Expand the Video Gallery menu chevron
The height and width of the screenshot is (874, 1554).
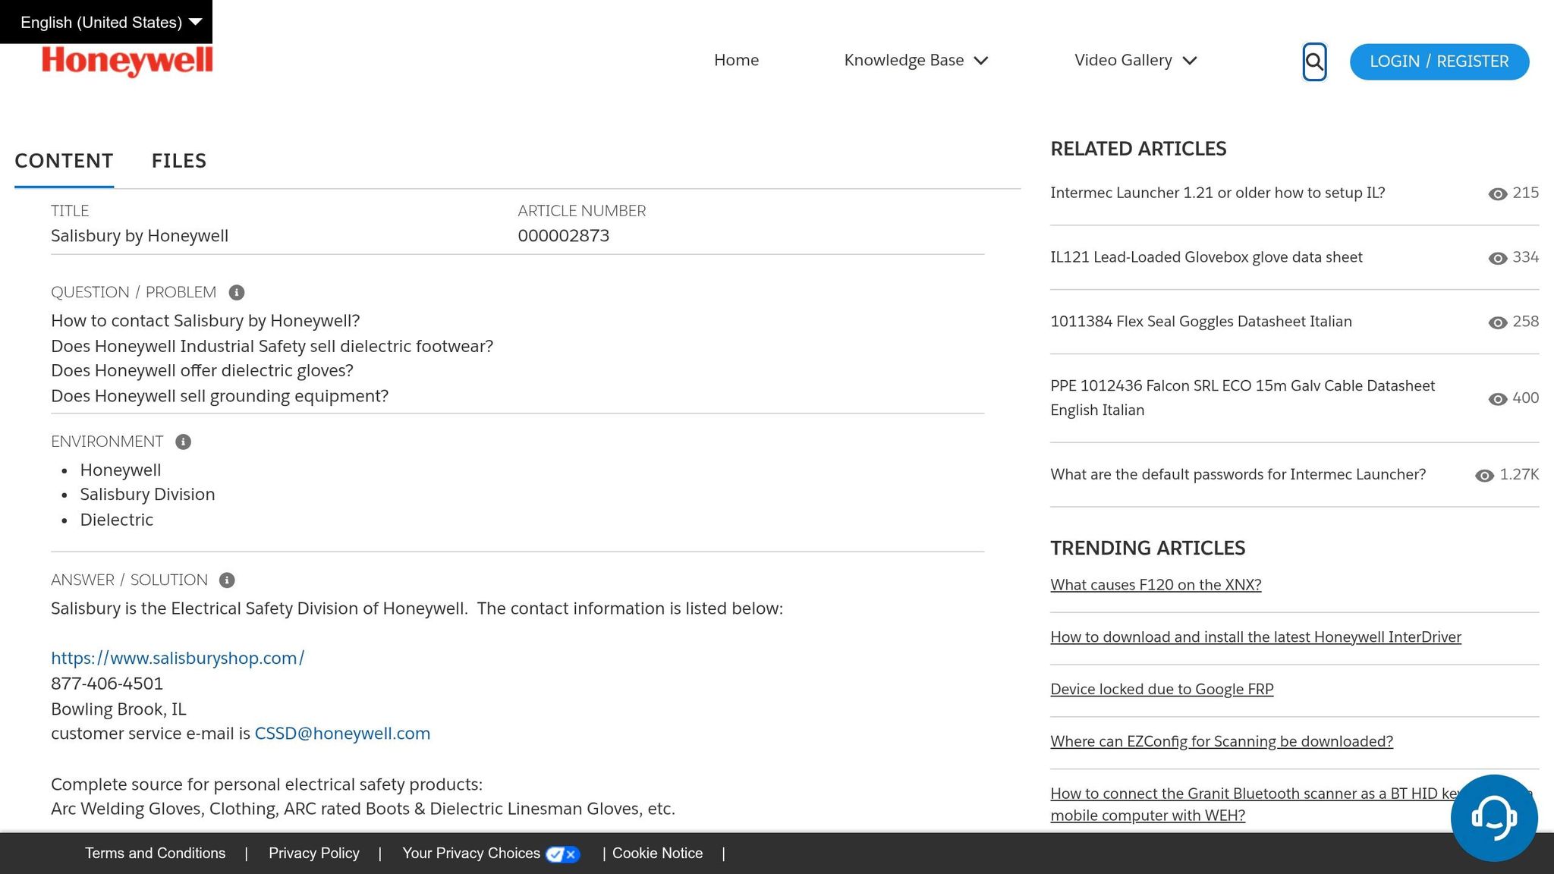1190,61
